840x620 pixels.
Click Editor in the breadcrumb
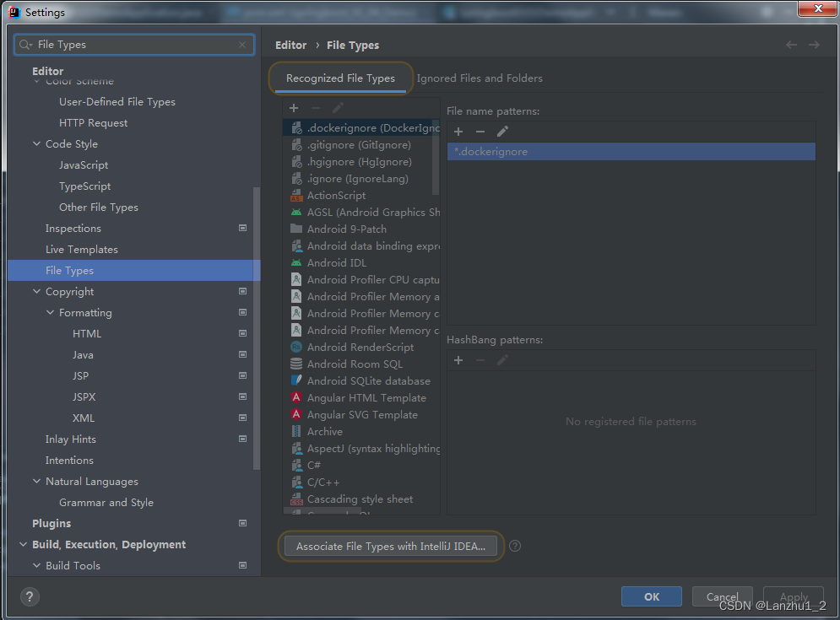(291, 46)
